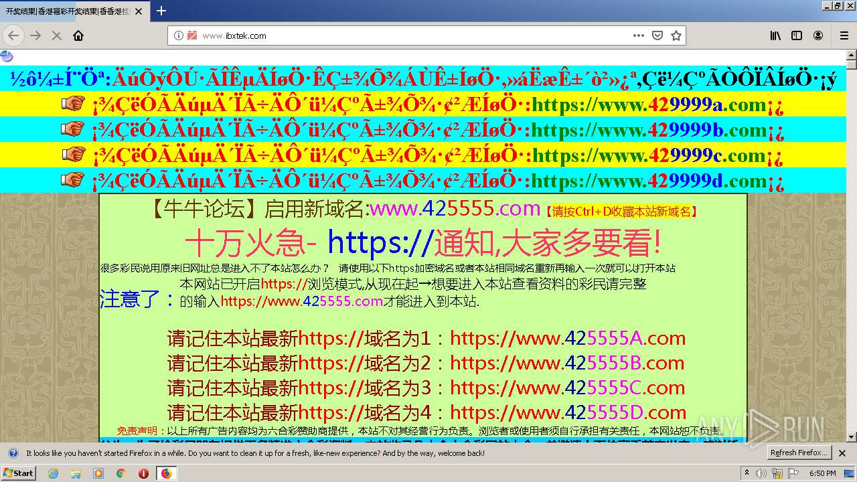Viewport: 857px width, 482px height.
Task: Open the Opera icon in the taskbar
Action: (x=143, y=473)
